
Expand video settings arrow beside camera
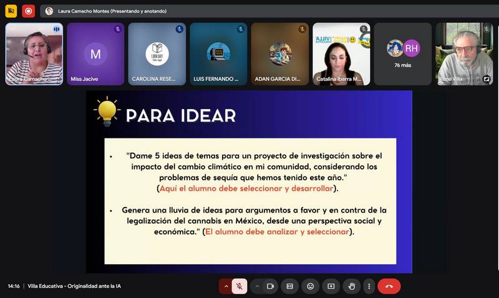click(257, 286)
